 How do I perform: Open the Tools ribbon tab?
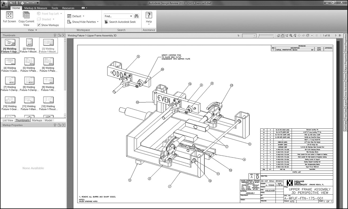click(55, 8)
